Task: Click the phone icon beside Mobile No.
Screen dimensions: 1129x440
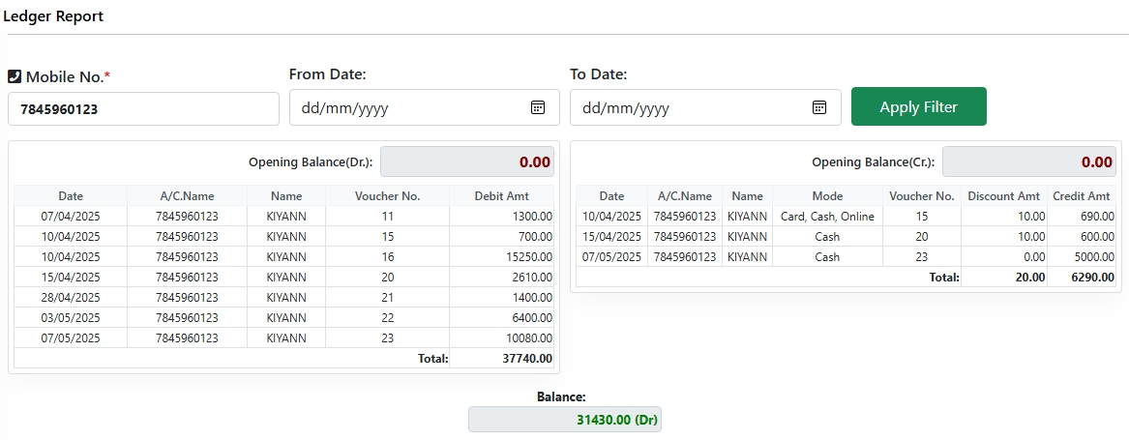Action: point(15,76)
